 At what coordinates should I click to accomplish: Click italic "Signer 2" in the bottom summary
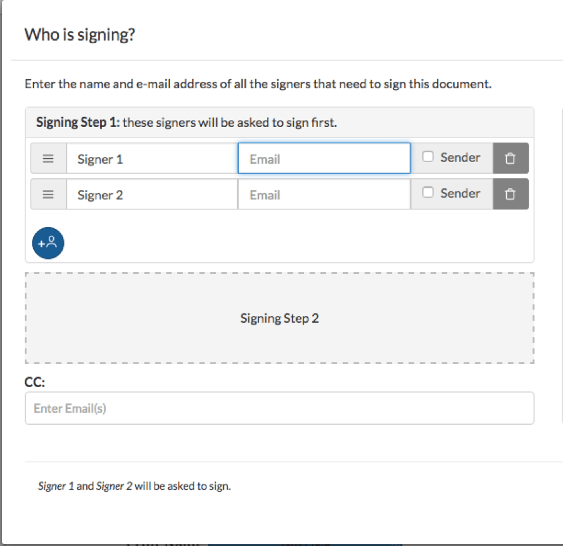point(114,486)
